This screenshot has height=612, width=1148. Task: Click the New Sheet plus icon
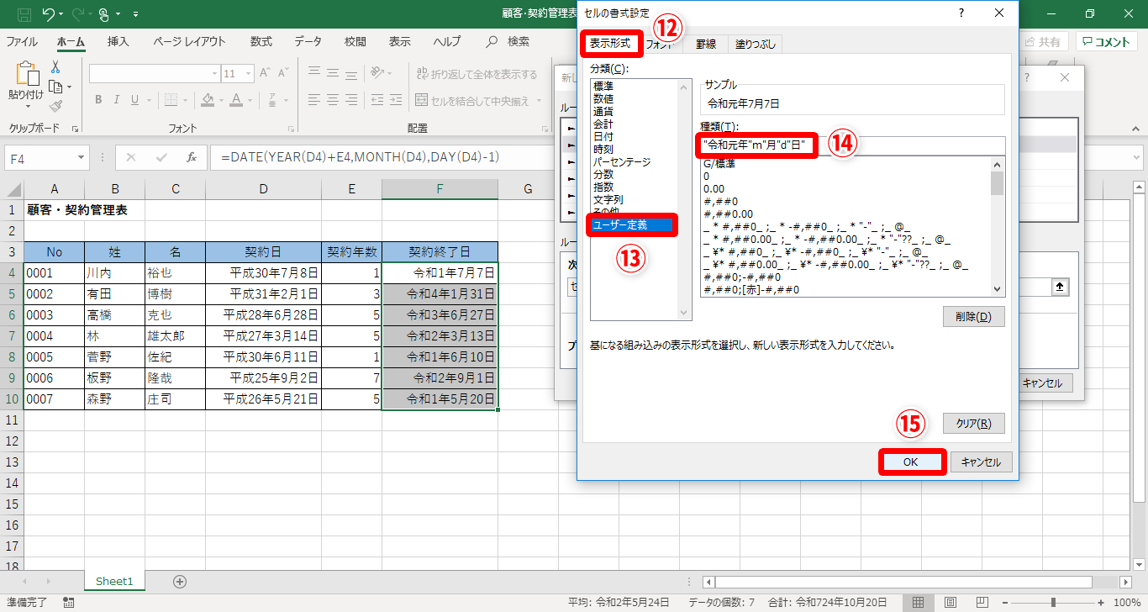click(179, 581)
